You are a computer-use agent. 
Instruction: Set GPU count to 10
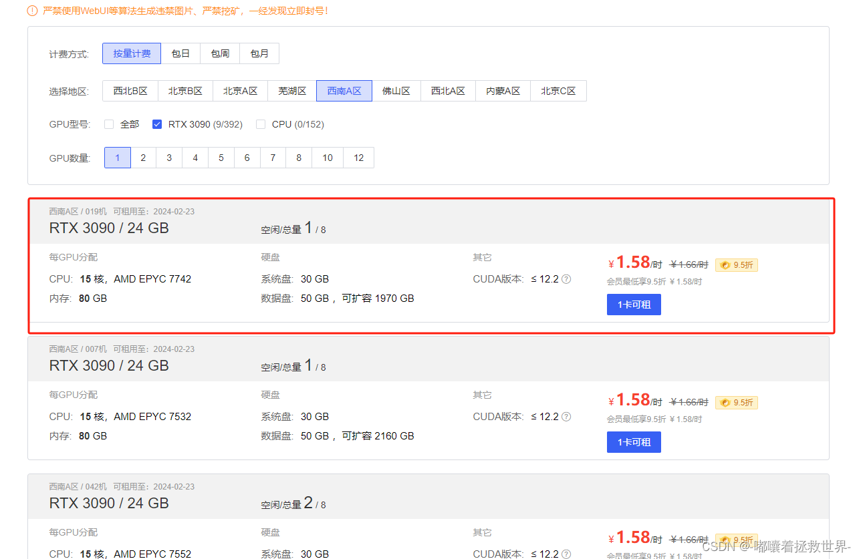pos(328,158)
